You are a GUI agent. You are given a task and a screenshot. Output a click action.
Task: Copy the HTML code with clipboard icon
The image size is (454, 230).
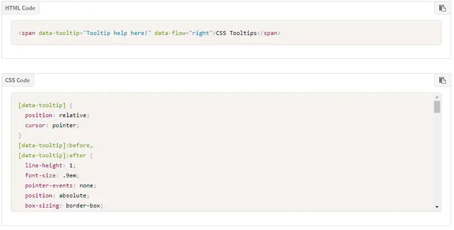pyautogui.click(x=442, y=8)
